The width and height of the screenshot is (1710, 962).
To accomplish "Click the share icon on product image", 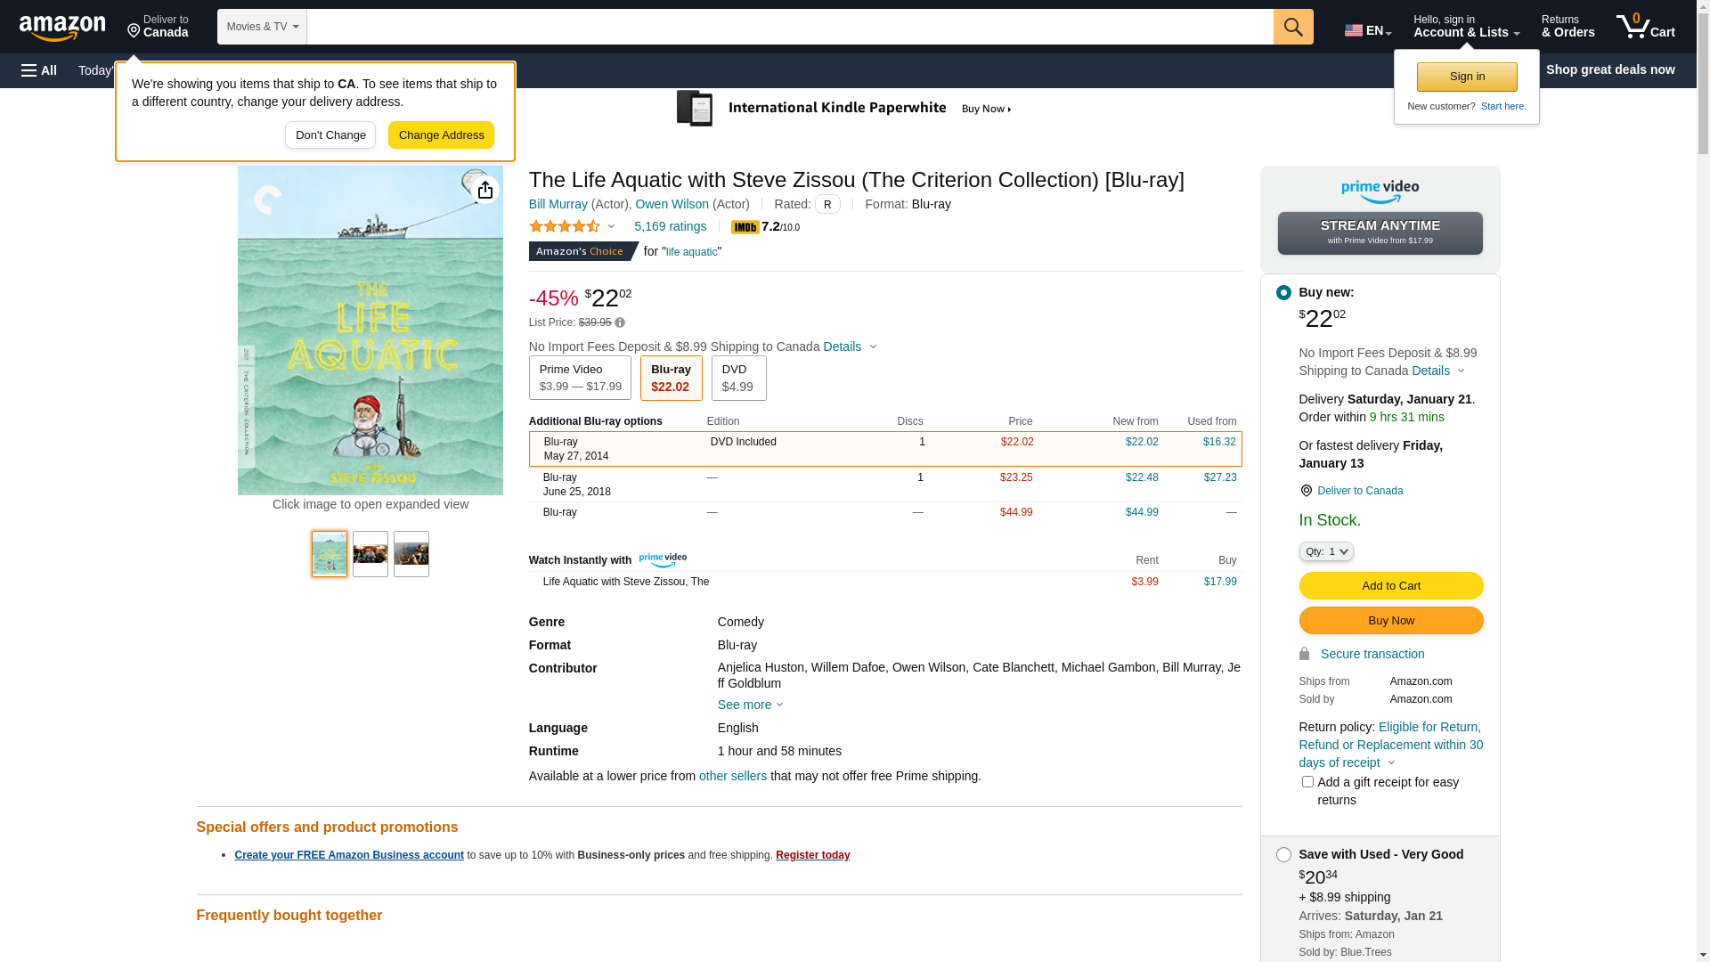I will click(x=484, y=190).
